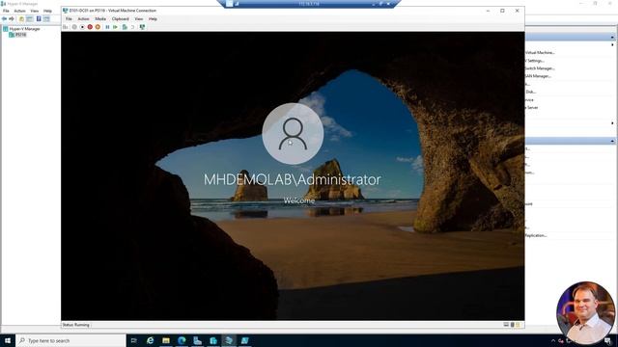Click the keyboard status icon in VM status bar
The image size is (618, 347).
(x=506, y=325)
